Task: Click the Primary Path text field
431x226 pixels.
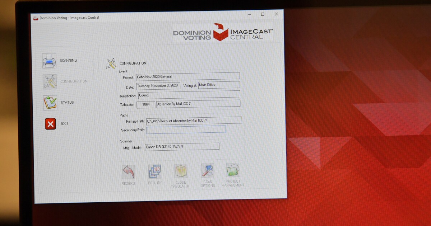Action: 194,121
